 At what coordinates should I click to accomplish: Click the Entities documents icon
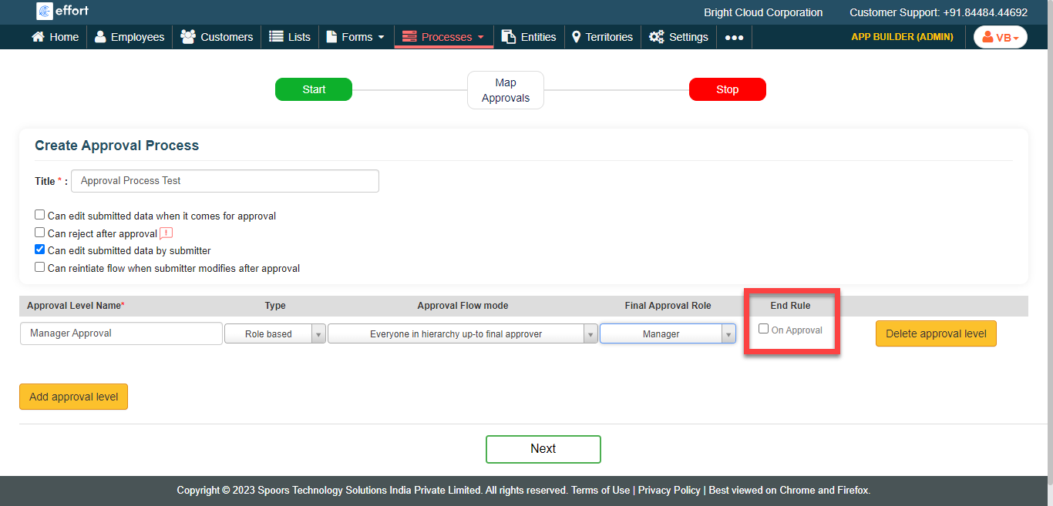pos(508,37)
